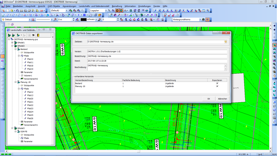Screen dimensions: 277x156
Task: Open the Landschafts- und Geländemodell menu
Action: (94, 6)
